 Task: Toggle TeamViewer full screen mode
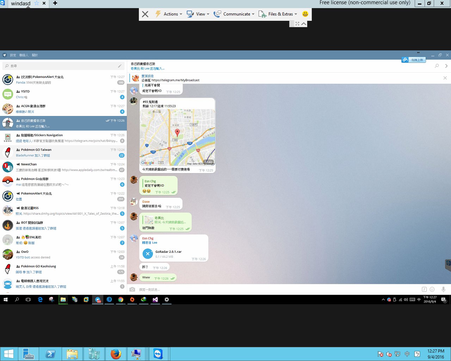click(297, 24)
